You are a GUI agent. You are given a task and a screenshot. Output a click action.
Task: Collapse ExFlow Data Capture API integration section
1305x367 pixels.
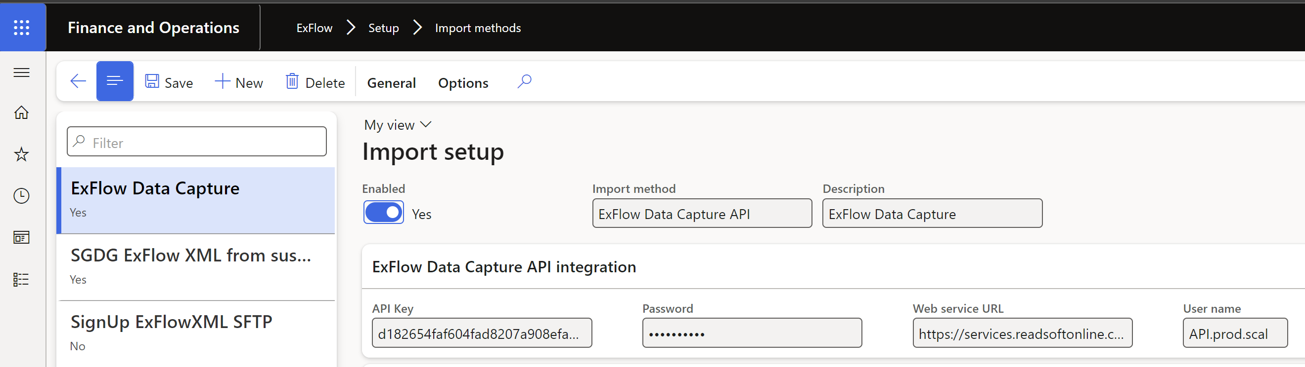tap(504, 267)
